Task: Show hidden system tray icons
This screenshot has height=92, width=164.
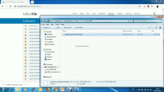Action: tap(136, 90)
